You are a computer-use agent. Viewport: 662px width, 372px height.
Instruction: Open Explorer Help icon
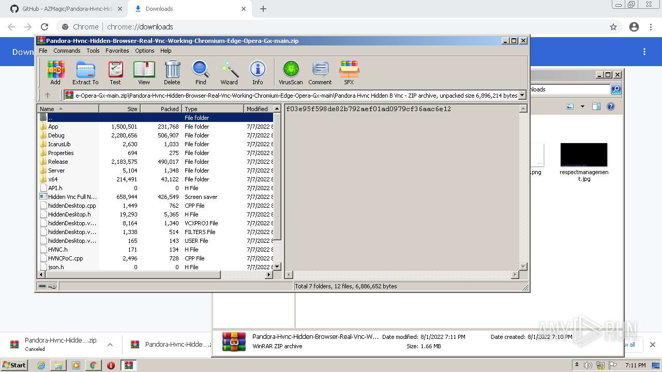tap(611, 106)
